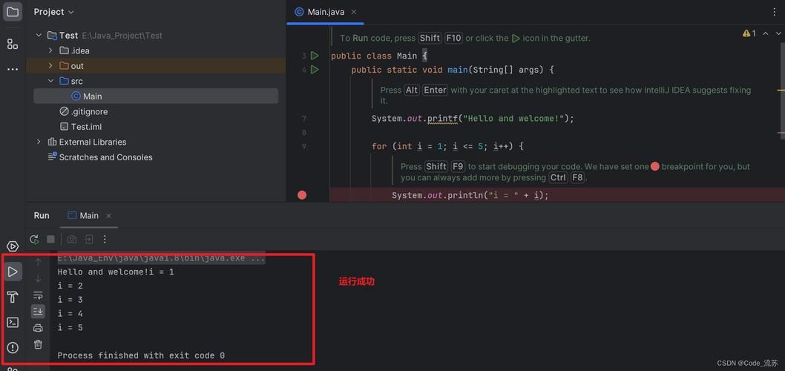Clear console output with trash icon
This screenshot has height=371, width=785.
click(38, 344)
